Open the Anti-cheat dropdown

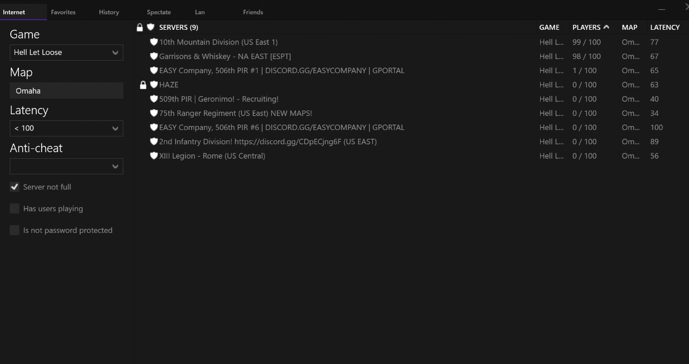click(66, 166)
